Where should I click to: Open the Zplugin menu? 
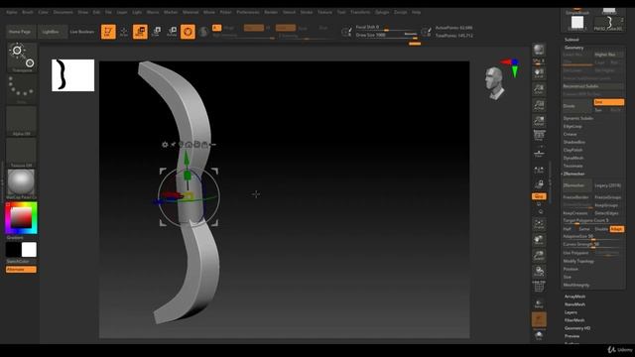click(x=382, y=12)
